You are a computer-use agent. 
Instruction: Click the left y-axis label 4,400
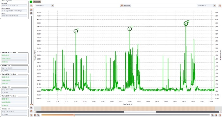point(39,12)
